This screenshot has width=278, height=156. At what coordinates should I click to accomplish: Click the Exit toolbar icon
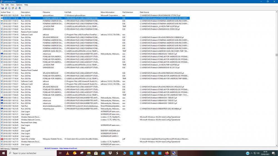(x=19, y=8)
